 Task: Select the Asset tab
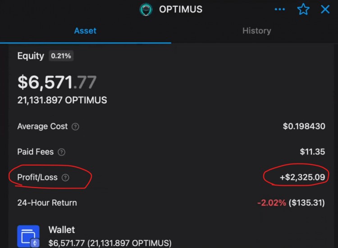85,31
